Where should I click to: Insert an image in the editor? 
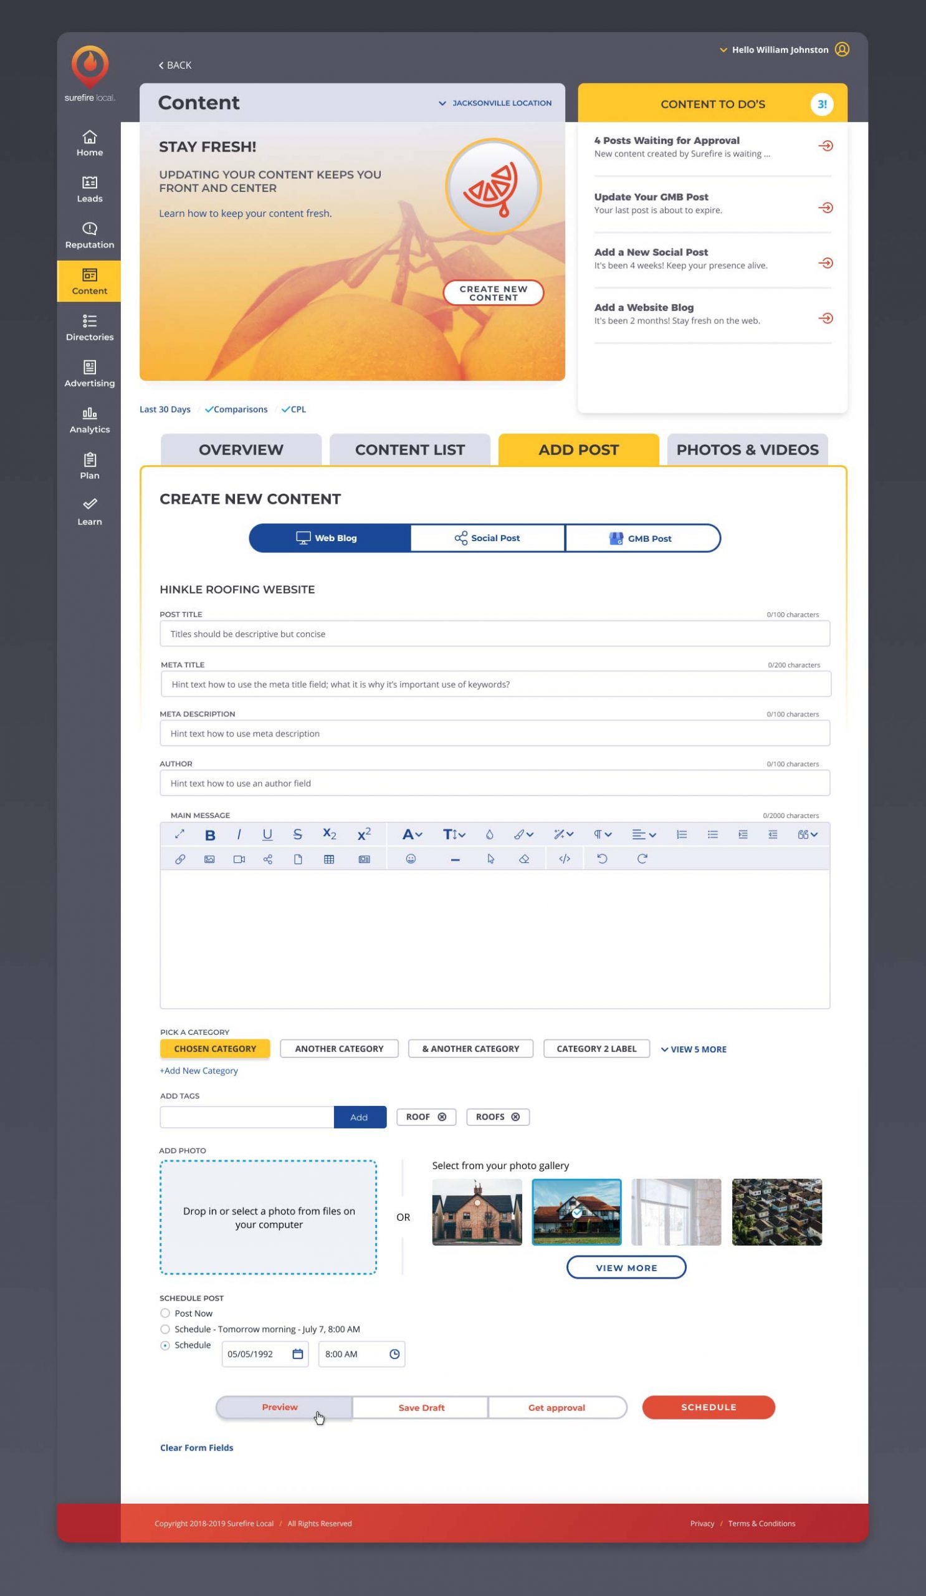point(209,860)
